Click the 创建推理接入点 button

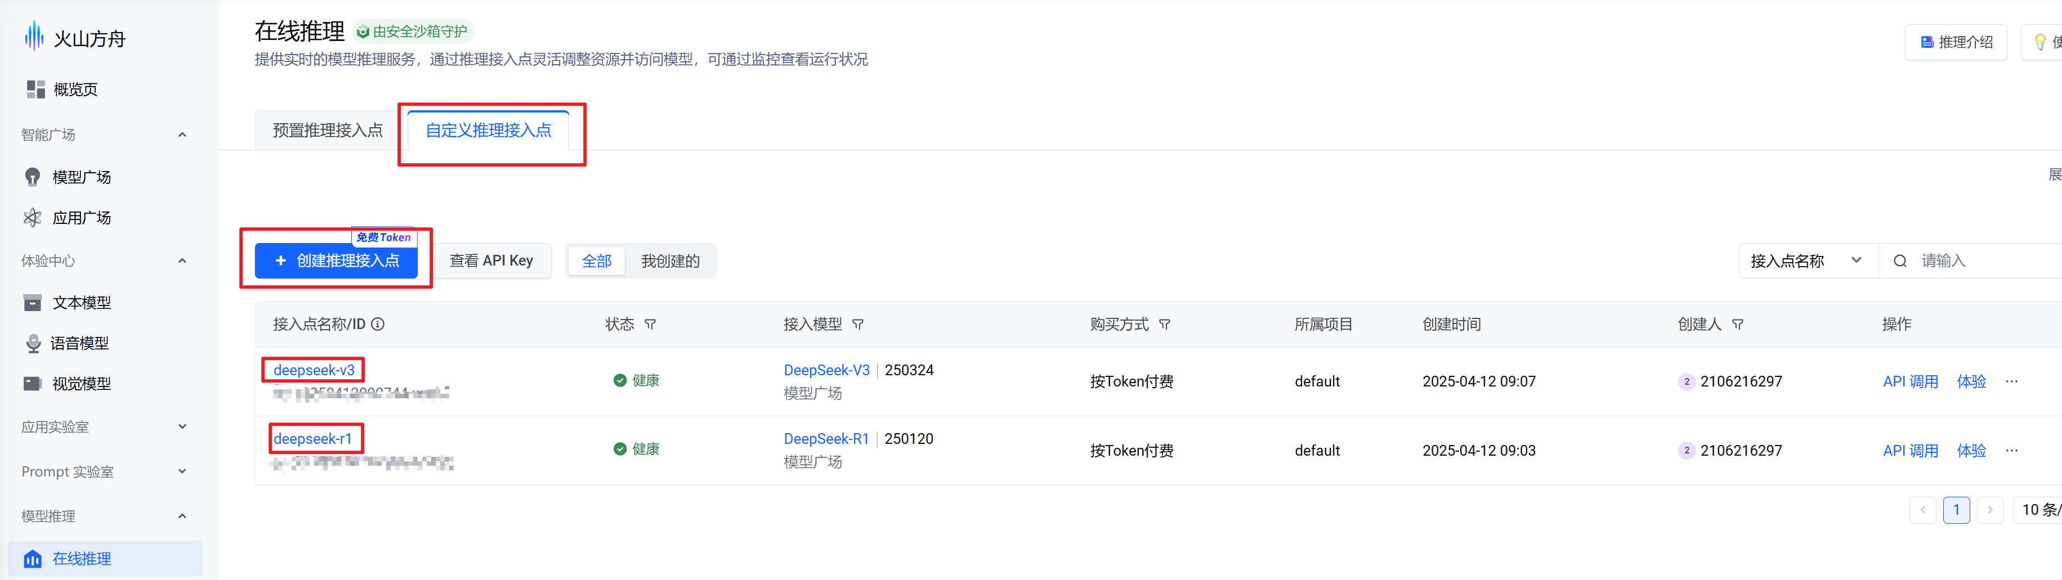(336, 261)
